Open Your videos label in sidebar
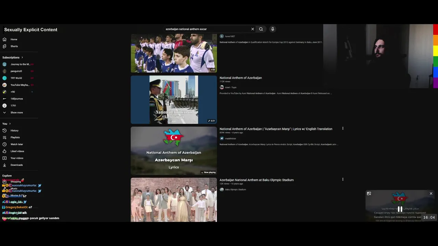This screenshot has height=246, width=438. click(17, 158)
